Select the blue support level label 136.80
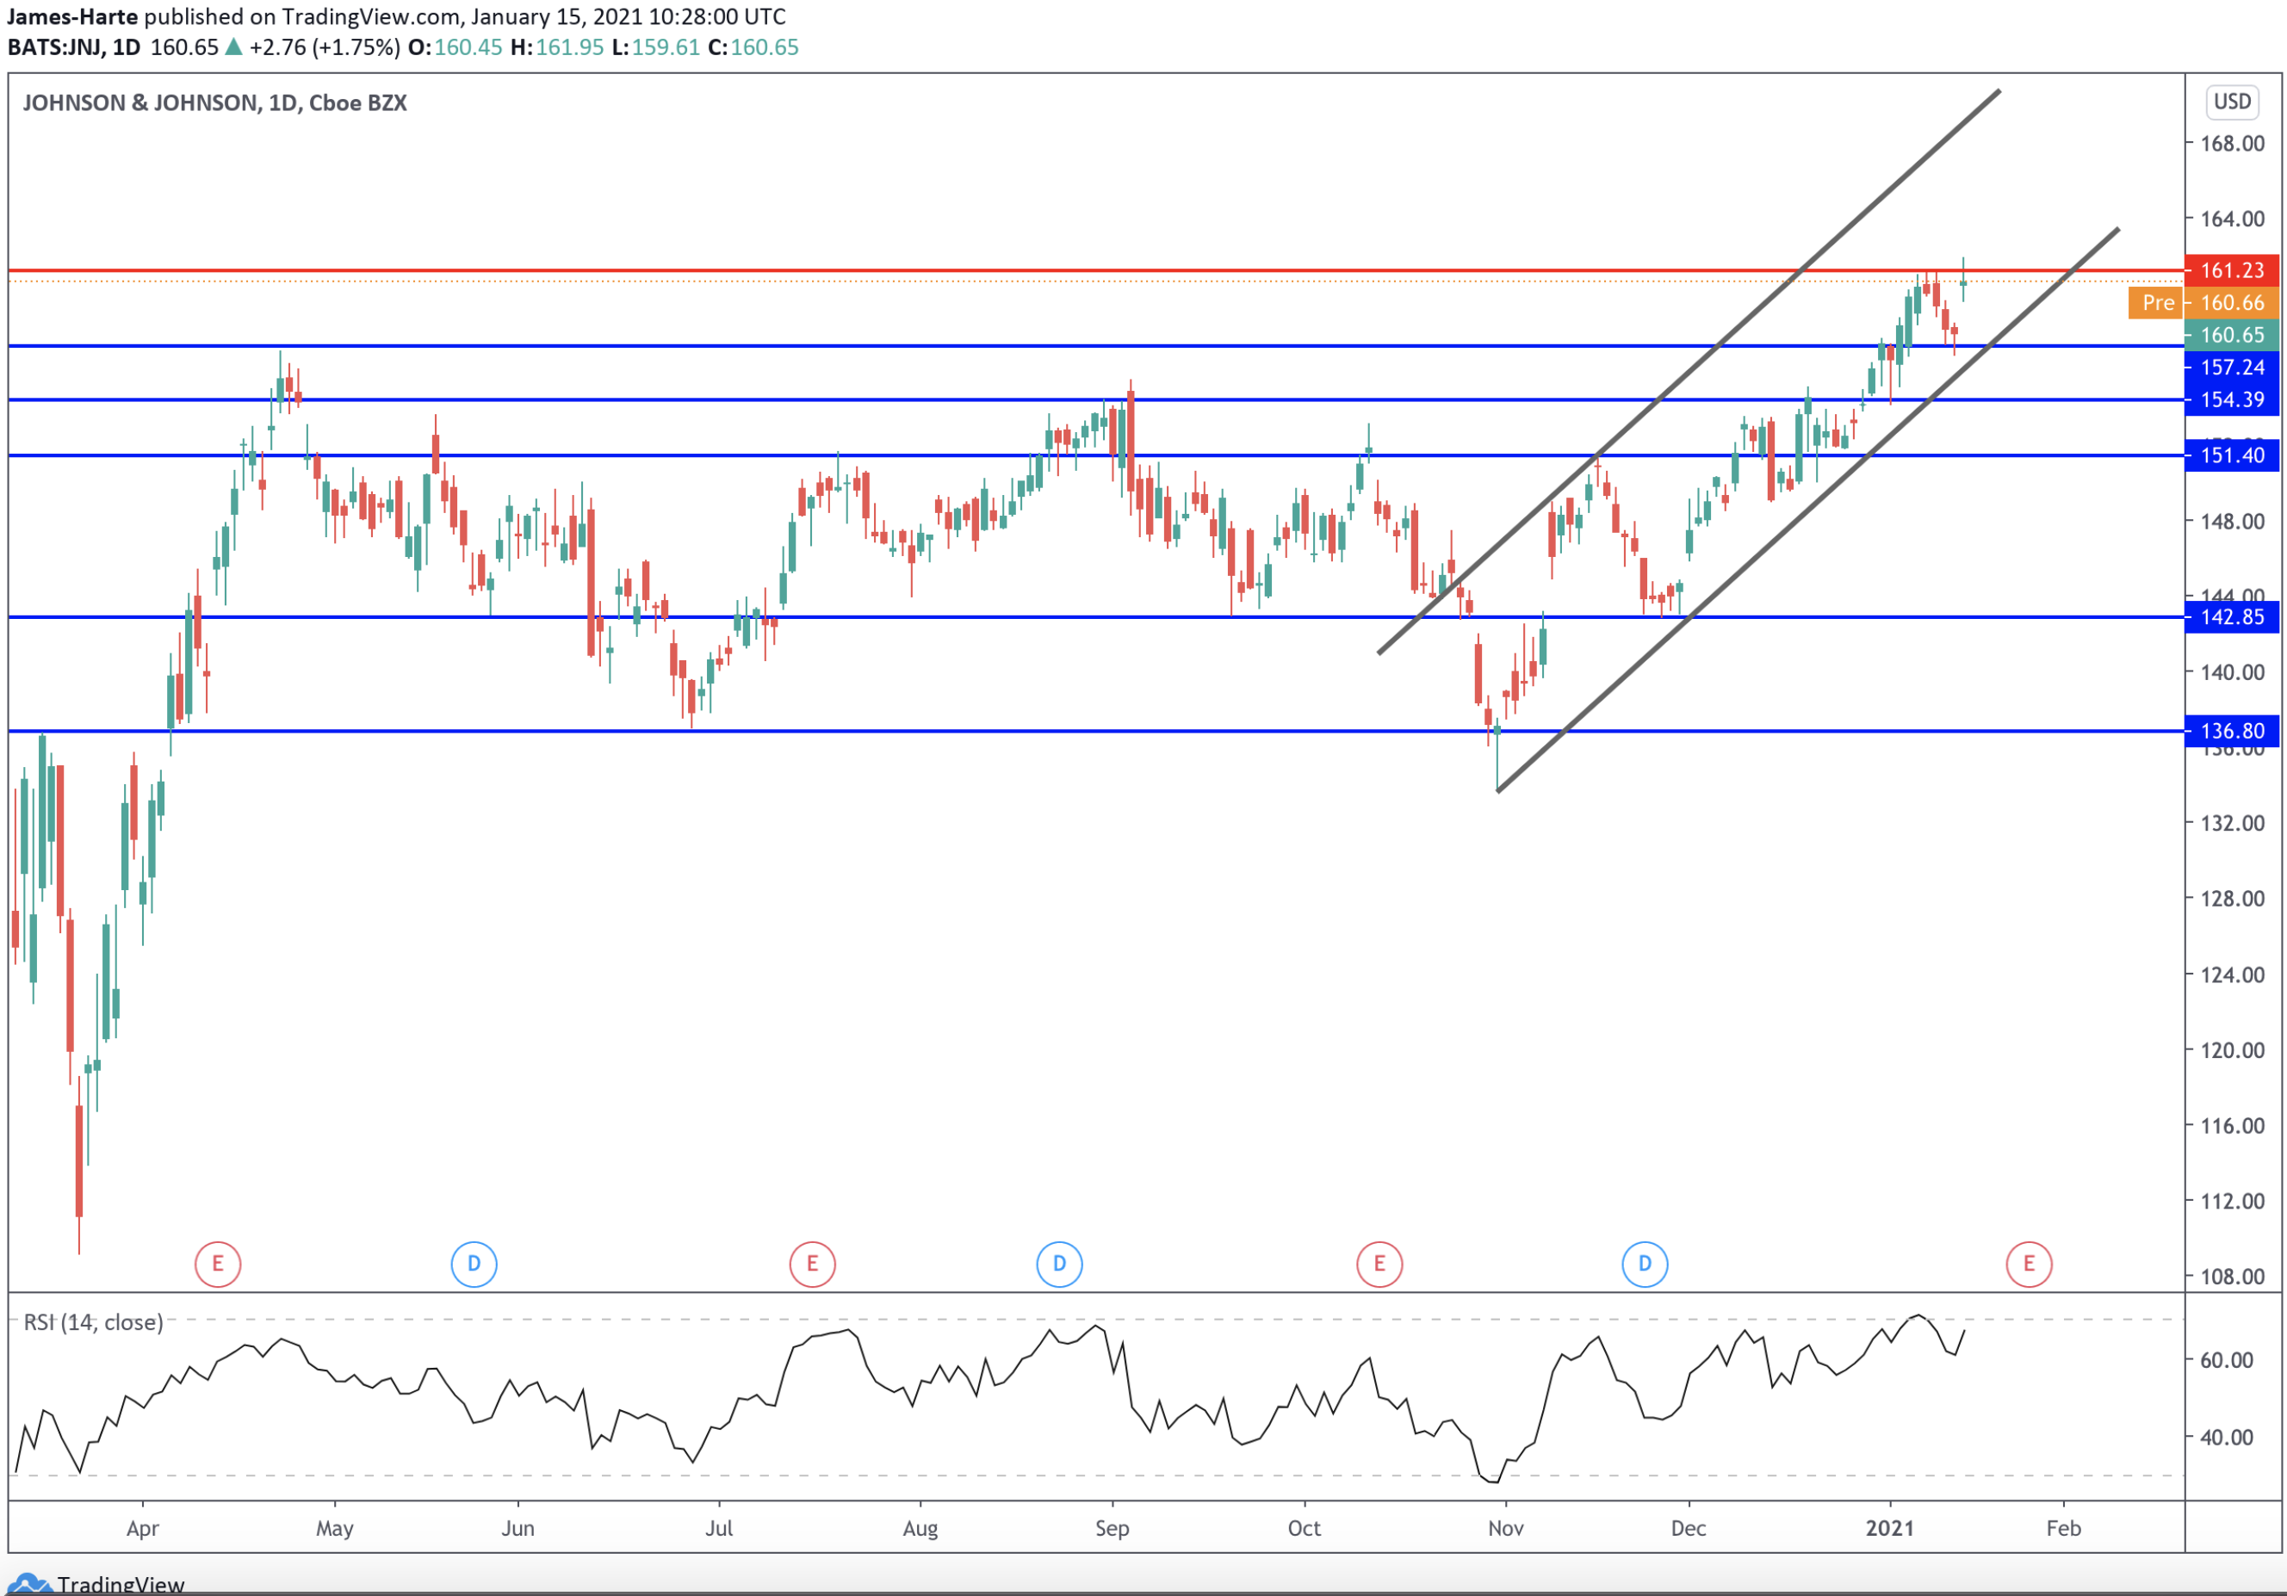Image resolution: width=2287 pixels, height=1596 pixels. coord(2234,730)
